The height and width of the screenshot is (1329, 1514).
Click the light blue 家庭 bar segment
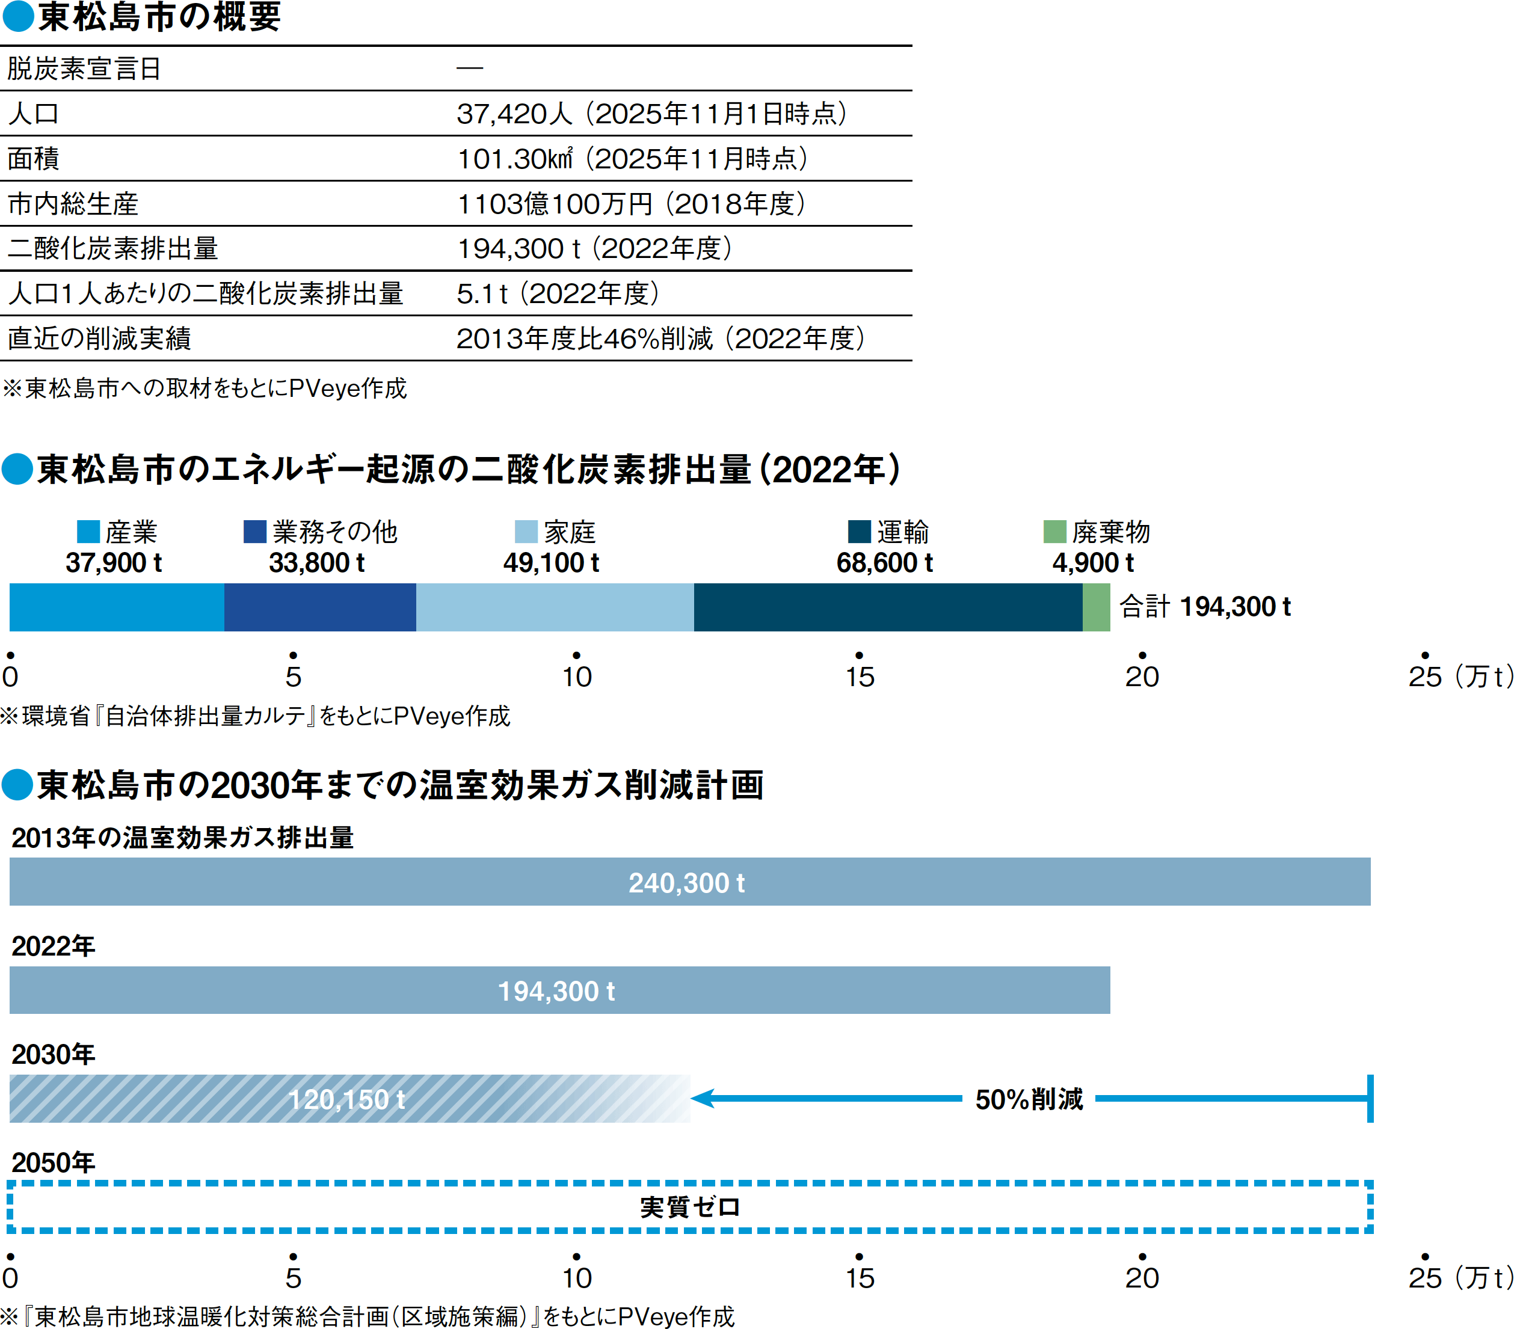pos(555,607)
